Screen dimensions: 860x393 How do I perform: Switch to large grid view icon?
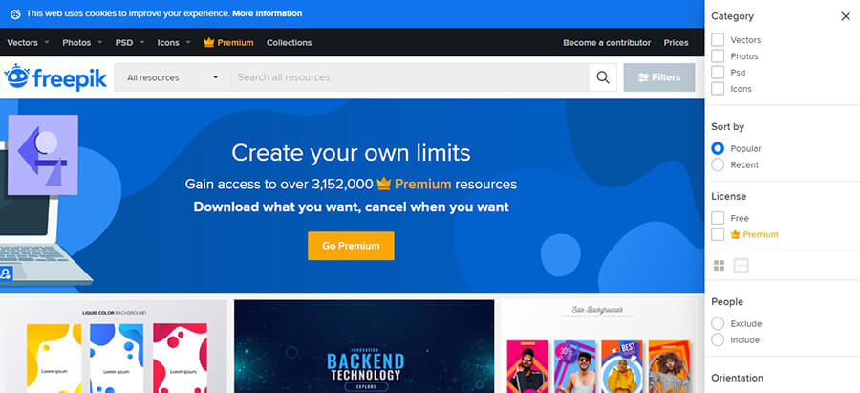741,265
